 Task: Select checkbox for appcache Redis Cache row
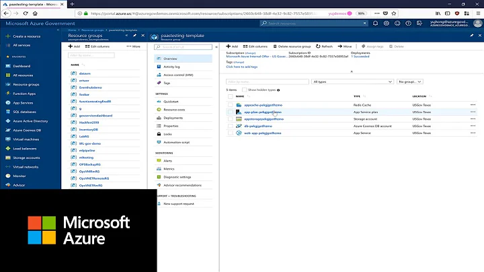(x=231, y=105)
